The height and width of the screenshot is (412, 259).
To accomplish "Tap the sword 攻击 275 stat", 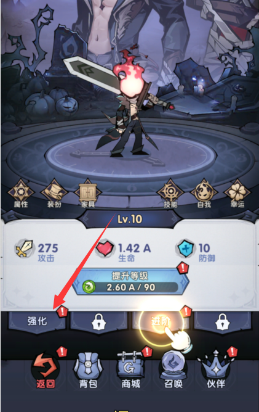I will point(37,251).
